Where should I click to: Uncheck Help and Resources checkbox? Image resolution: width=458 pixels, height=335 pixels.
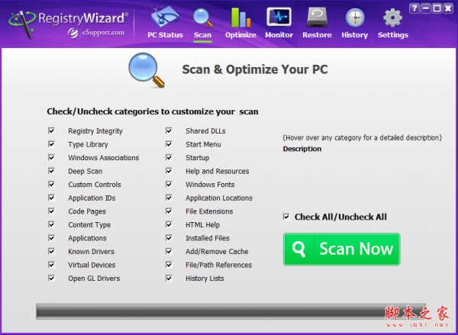169,171
